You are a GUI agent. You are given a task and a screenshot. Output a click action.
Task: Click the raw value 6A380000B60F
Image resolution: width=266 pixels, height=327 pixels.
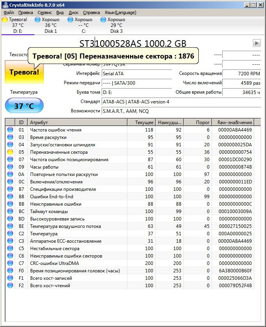[x=235, y=270]
